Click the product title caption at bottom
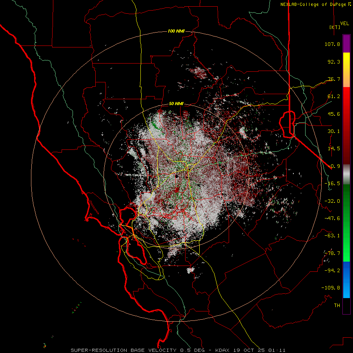 click(178, 350)
